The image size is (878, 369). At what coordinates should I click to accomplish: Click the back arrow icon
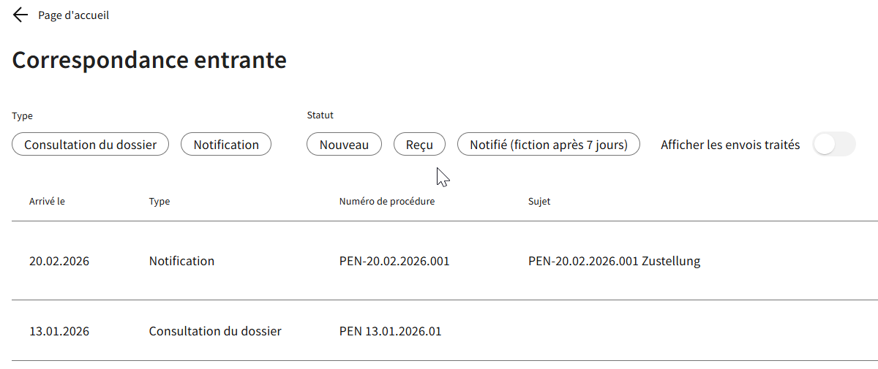[x=20, y=15]
